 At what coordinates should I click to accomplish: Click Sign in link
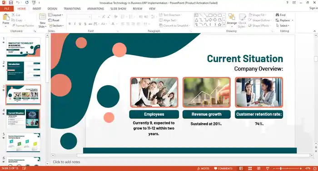(x=313, y=8)
